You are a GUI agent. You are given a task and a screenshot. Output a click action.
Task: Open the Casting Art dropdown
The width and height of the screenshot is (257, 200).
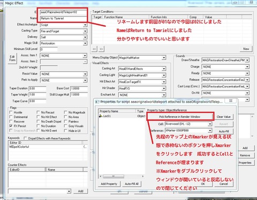click(x=164, y=69)
